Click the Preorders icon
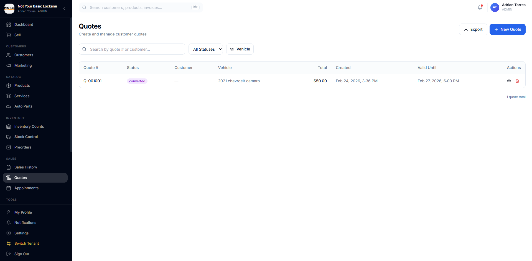The image size is (532, 261). 9,147
